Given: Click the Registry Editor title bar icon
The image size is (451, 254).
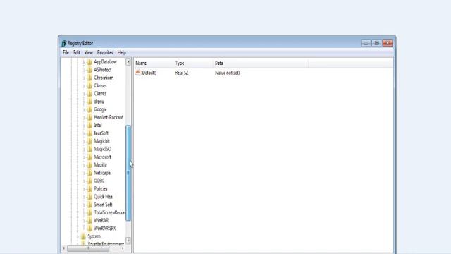Looking at the screenshot, I should coord(64,43).
